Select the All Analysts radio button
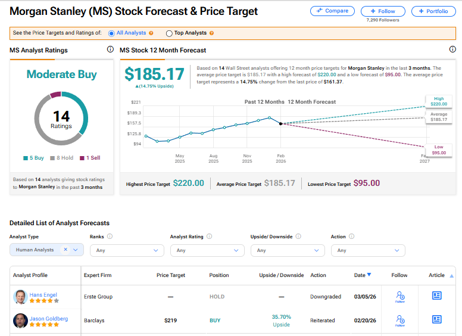The image size is (462, 336). tap(111, 33)
